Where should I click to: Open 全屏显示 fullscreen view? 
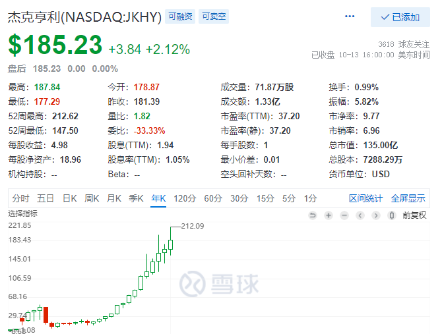click(x=408, y=198)
